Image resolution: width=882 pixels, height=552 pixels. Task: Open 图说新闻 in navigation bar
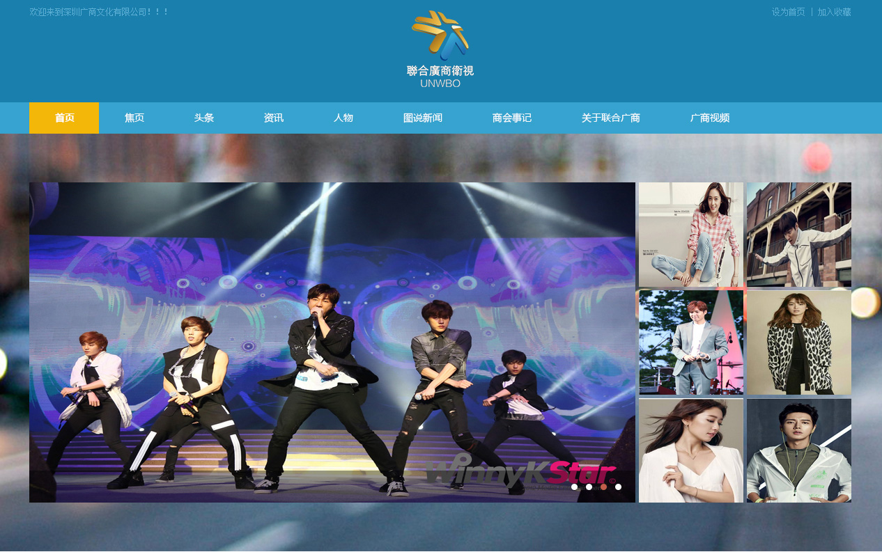[x=422, y=118]
